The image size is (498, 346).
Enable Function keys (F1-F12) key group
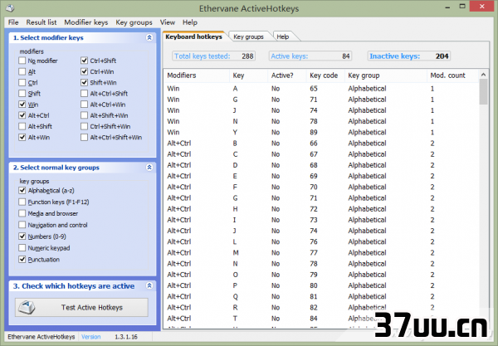point(22,202)
